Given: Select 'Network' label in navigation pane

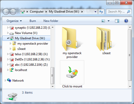Looking at the screenshot, I should (x=18, y=81).
